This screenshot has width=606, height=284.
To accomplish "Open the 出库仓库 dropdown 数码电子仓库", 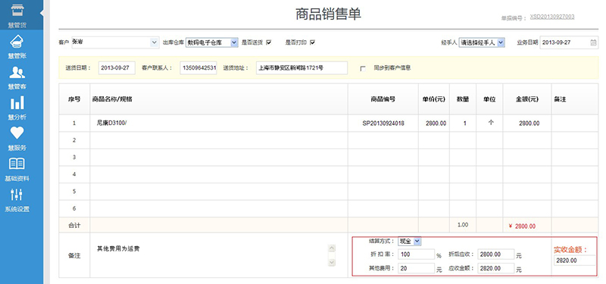I will pos(212,42).
